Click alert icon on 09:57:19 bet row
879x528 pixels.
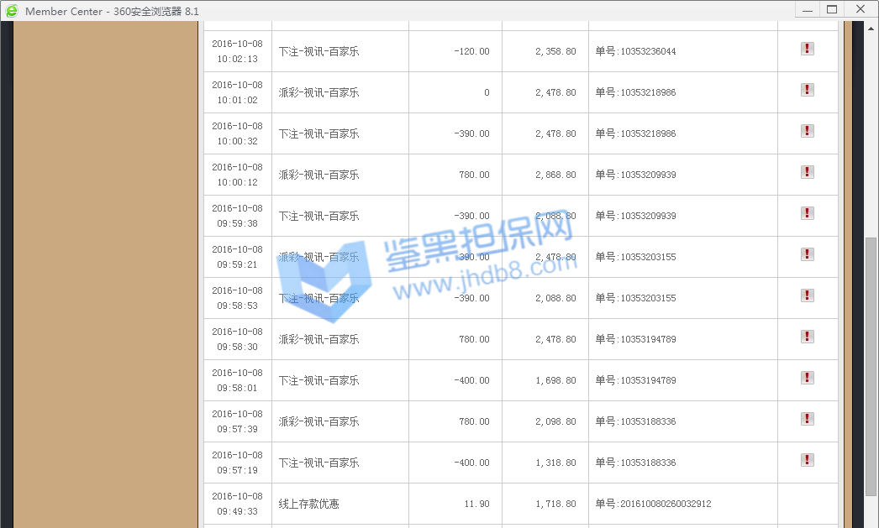click(807, 460)
